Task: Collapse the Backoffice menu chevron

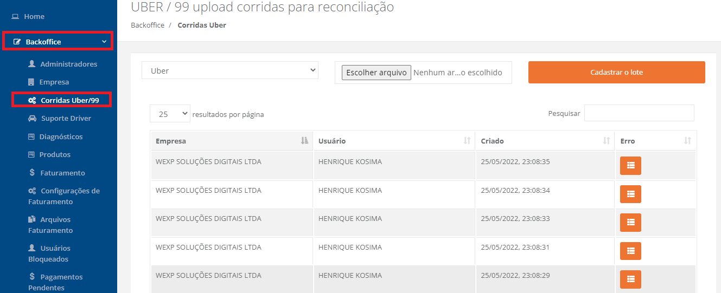Action: tap(104, 42)
